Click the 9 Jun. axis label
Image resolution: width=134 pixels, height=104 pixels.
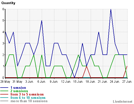[x=54, y=82]
